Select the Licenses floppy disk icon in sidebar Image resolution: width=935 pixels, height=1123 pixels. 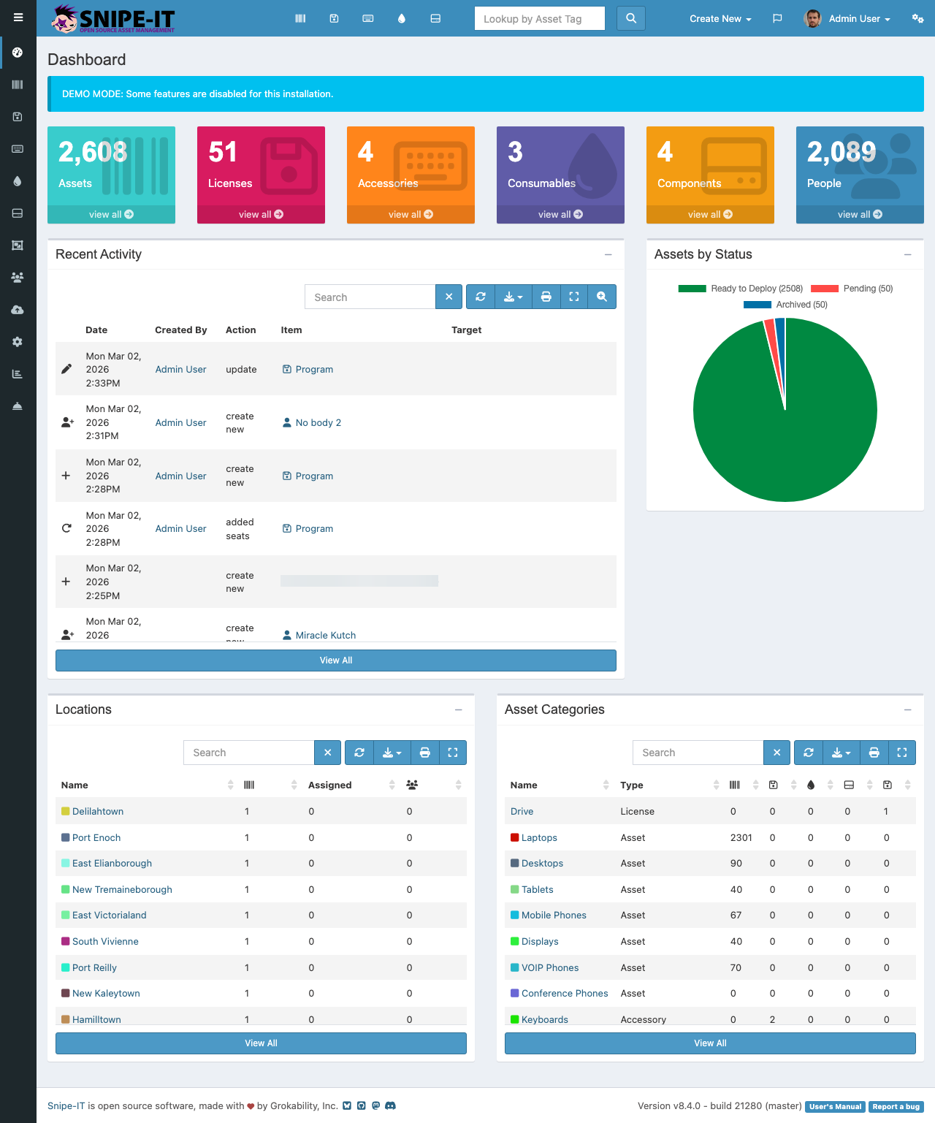click(18, 116)
